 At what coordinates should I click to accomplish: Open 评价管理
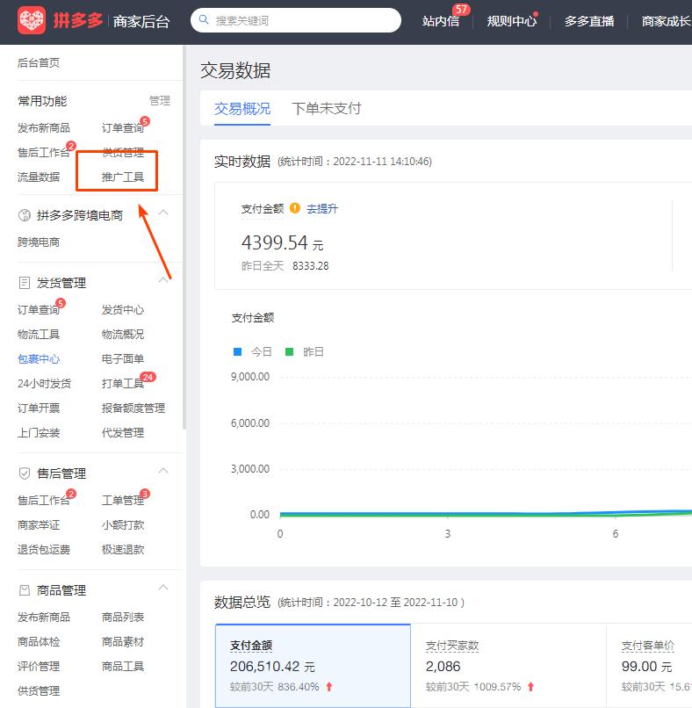(x=39, y=667)
